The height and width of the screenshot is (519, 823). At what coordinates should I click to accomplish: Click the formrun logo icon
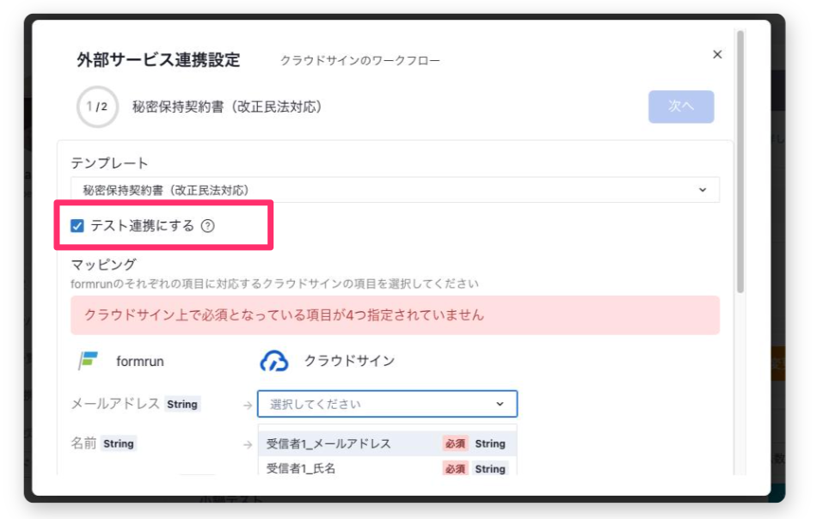pos(88,361)
